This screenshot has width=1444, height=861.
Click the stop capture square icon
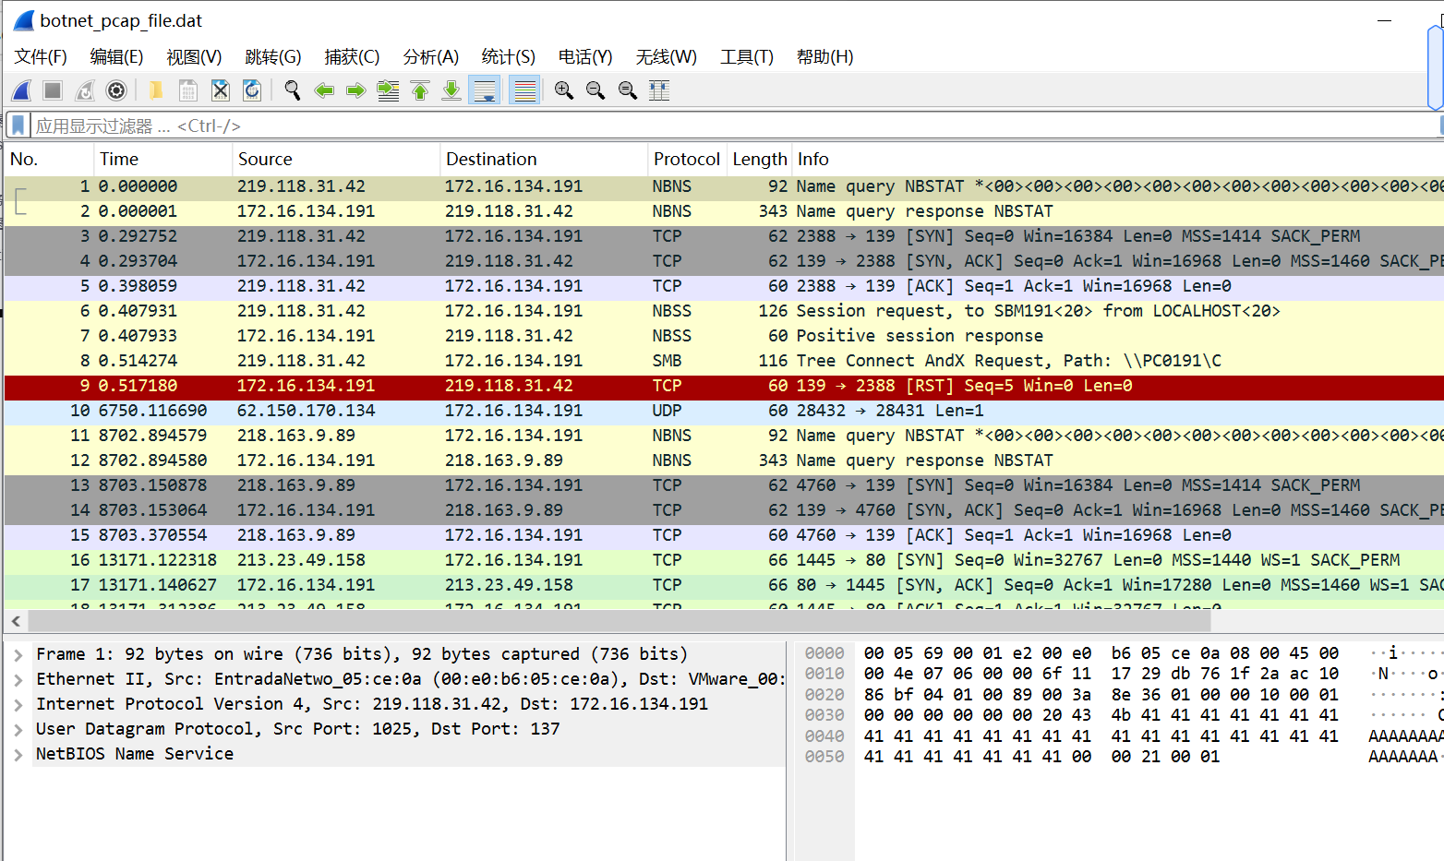tap(53, 90)
